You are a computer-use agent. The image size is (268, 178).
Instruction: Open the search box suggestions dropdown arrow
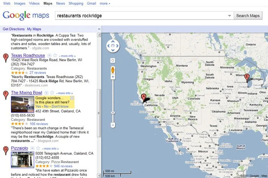click(x=229, y=16)
